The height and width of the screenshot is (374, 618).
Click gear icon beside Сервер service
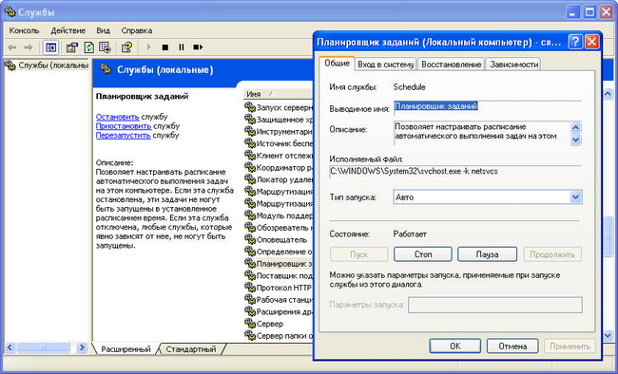250,324
